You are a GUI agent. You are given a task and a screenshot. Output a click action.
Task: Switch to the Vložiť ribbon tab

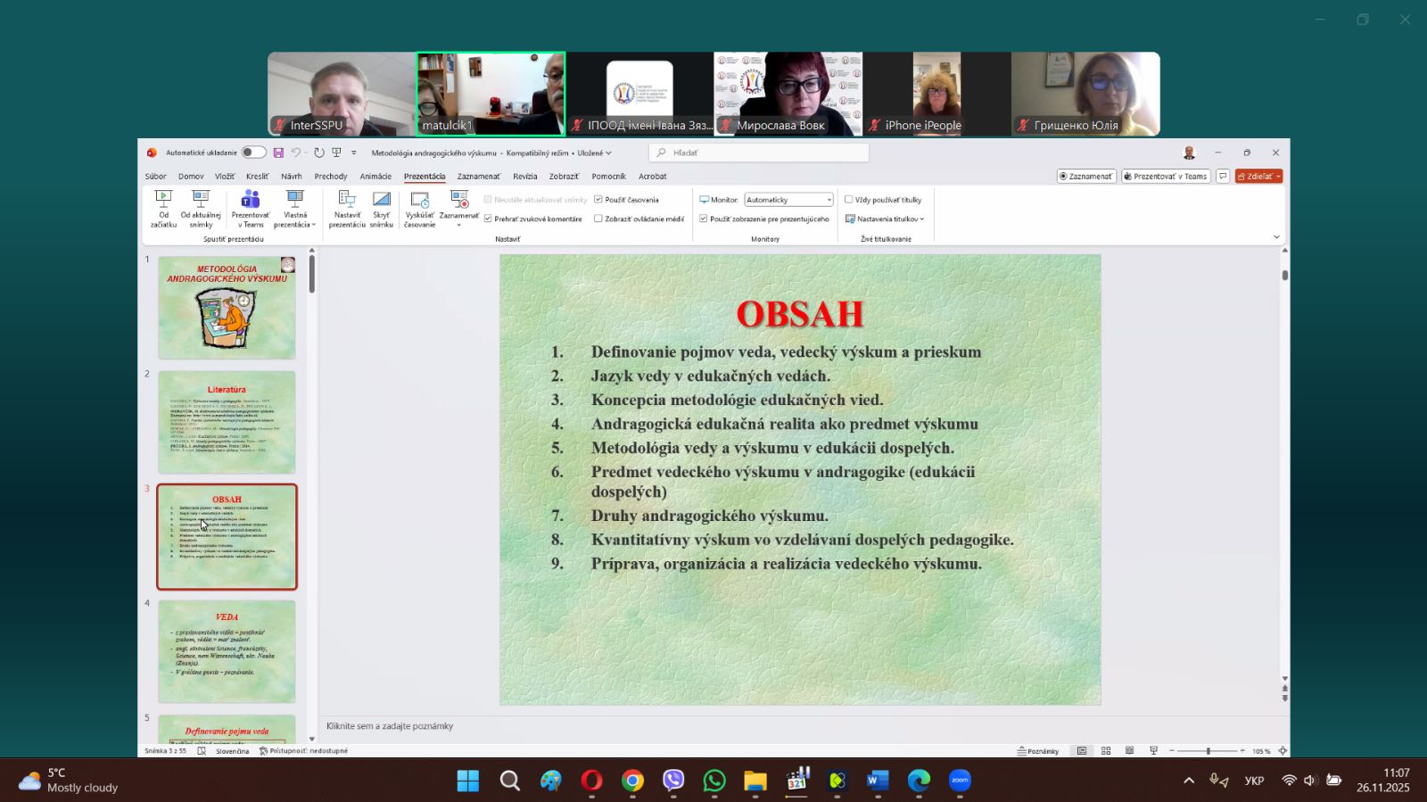(225, 177)
